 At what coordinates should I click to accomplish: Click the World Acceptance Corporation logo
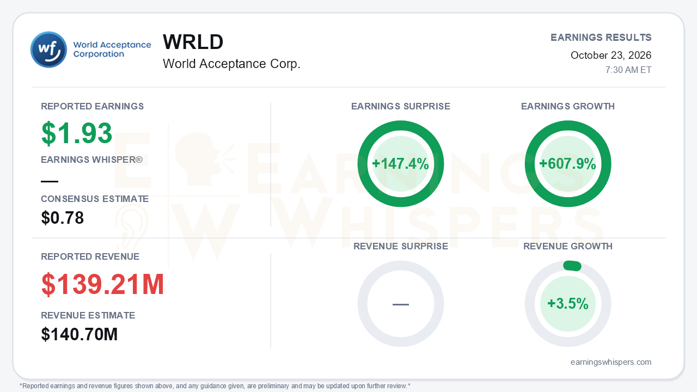pos(91,50)
